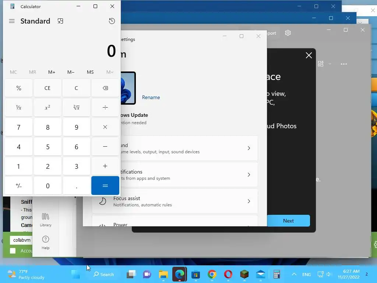Open the settings gear in background window
The width and height of the screenshot is (377, 283).
tap(288, 33)
